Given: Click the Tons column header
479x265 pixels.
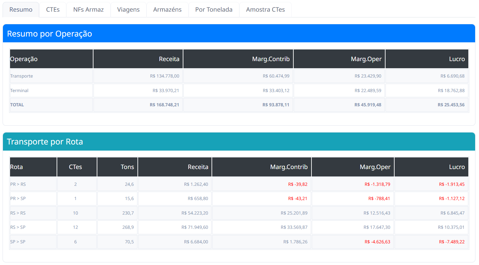Looking at the screenshot, I should coord(127,167).
